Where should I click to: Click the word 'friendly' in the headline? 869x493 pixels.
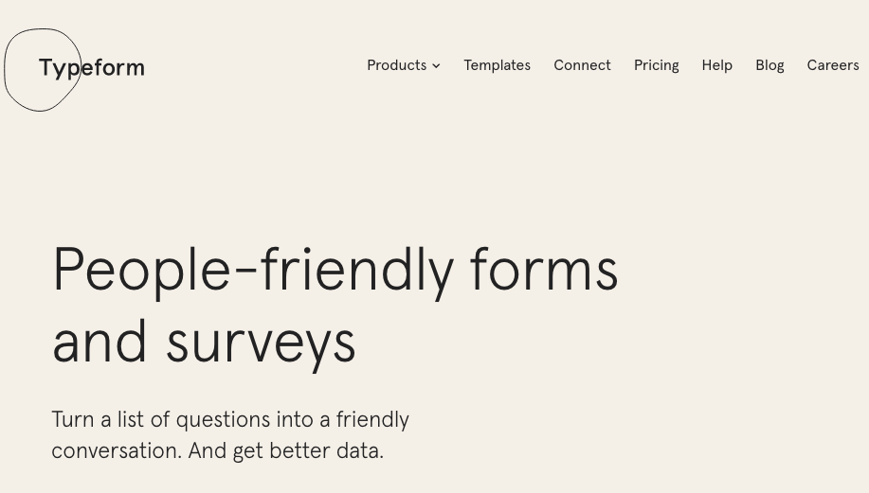tap(357, 272)
